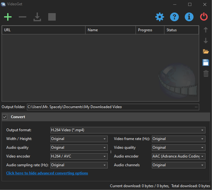Viewport: 212px width, 190px height.
Task: Click the red power exit icon
Action: (x=204, y=17)
